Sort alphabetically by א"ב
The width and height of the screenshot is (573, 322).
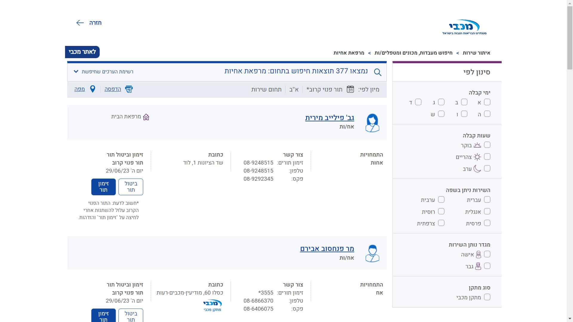pos(294,89)
